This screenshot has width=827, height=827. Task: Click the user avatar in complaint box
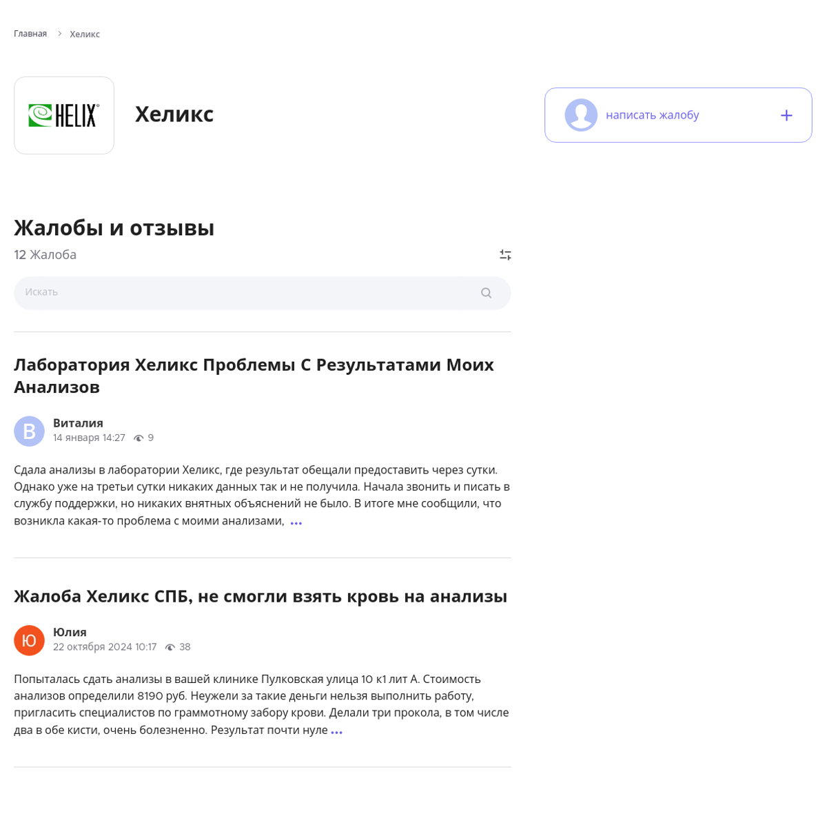[x=581, y=115]
